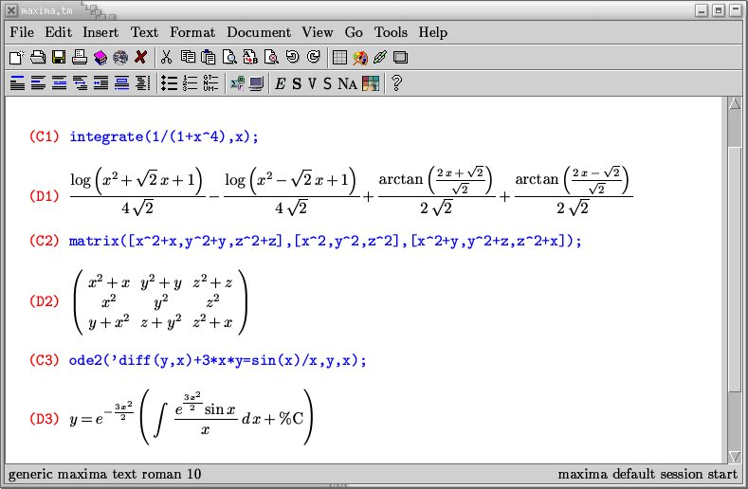The height and width of the screenshot is (489, 748).
Task: Click the red X close-document icon
Action: 140,57
